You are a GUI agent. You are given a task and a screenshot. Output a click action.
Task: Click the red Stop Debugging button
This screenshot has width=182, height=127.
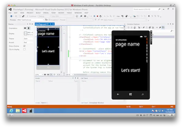[97, 16]
